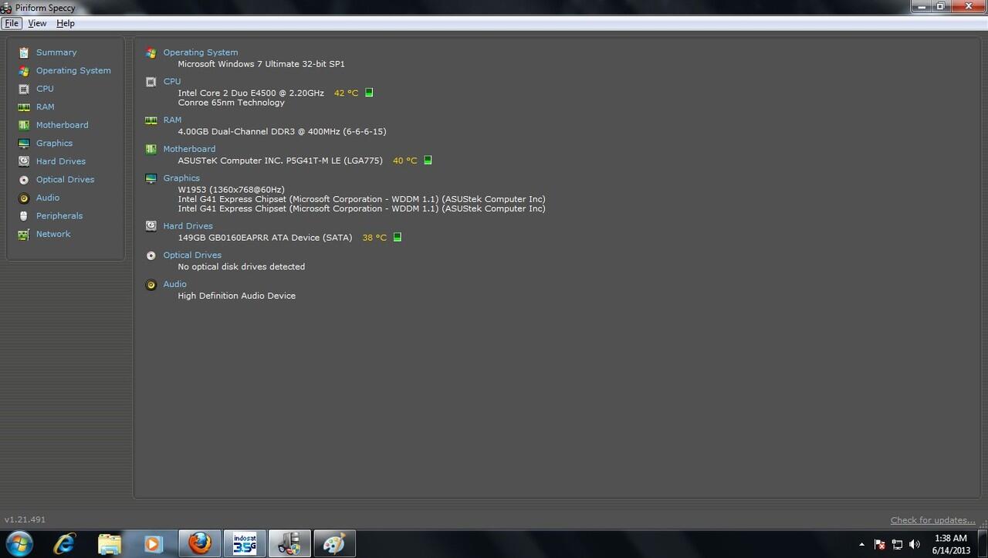Click the Audio heading link in summary
The image size is (988, 558).
[174, 284]
